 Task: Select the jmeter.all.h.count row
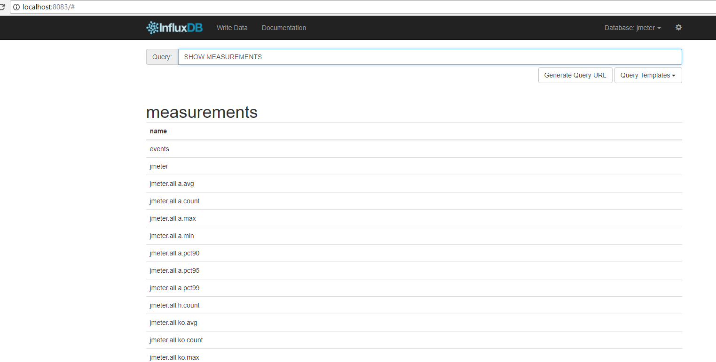click(414, 305)
